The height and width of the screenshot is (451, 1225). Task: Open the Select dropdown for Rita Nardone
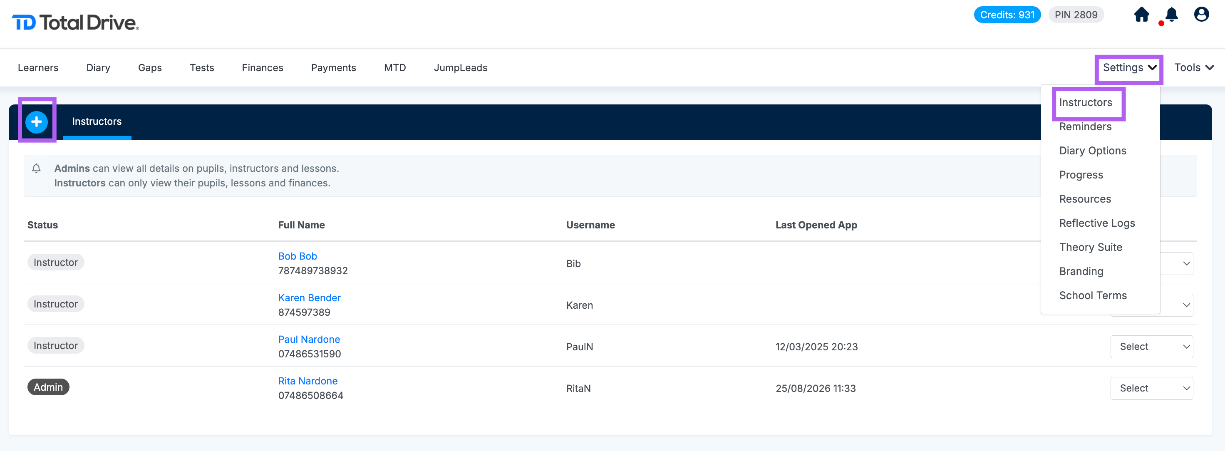tap(1152, 388)
